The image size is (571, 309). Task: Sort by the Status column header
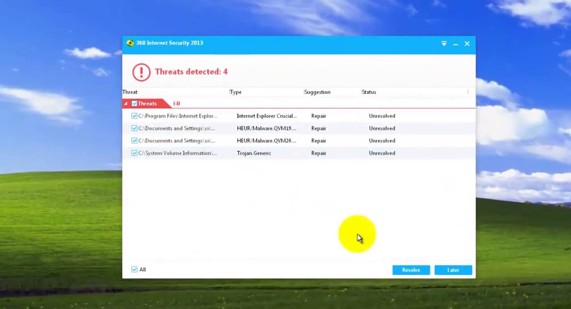369,92
